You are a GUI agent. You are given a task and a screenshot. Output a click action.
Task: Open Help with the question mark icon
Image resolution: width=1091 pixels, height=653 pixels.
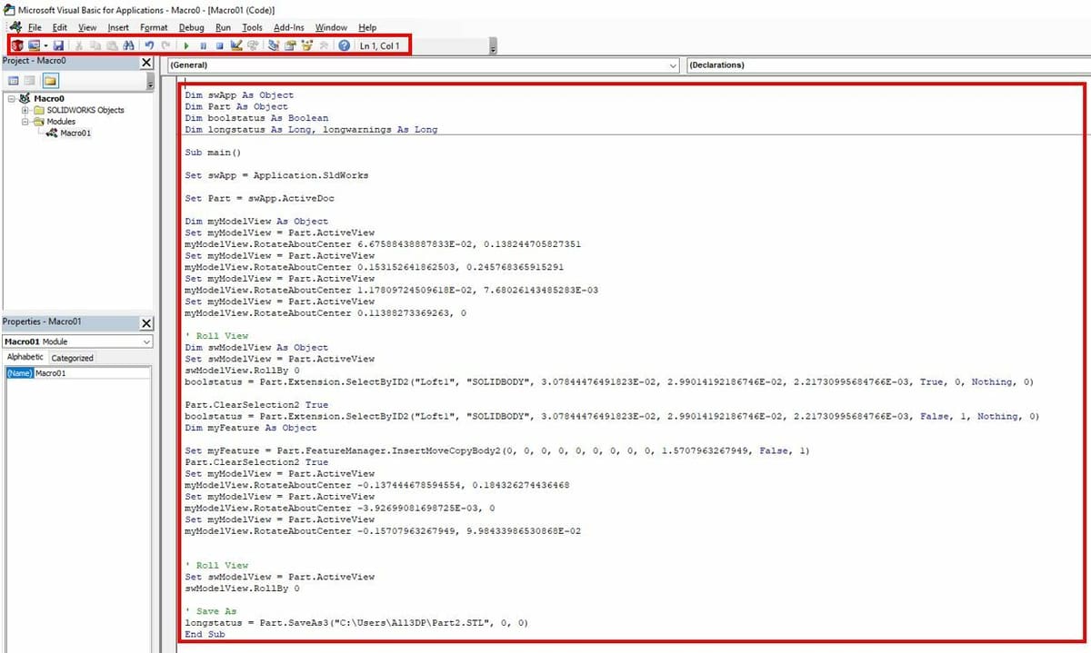[x=345, y=45]
